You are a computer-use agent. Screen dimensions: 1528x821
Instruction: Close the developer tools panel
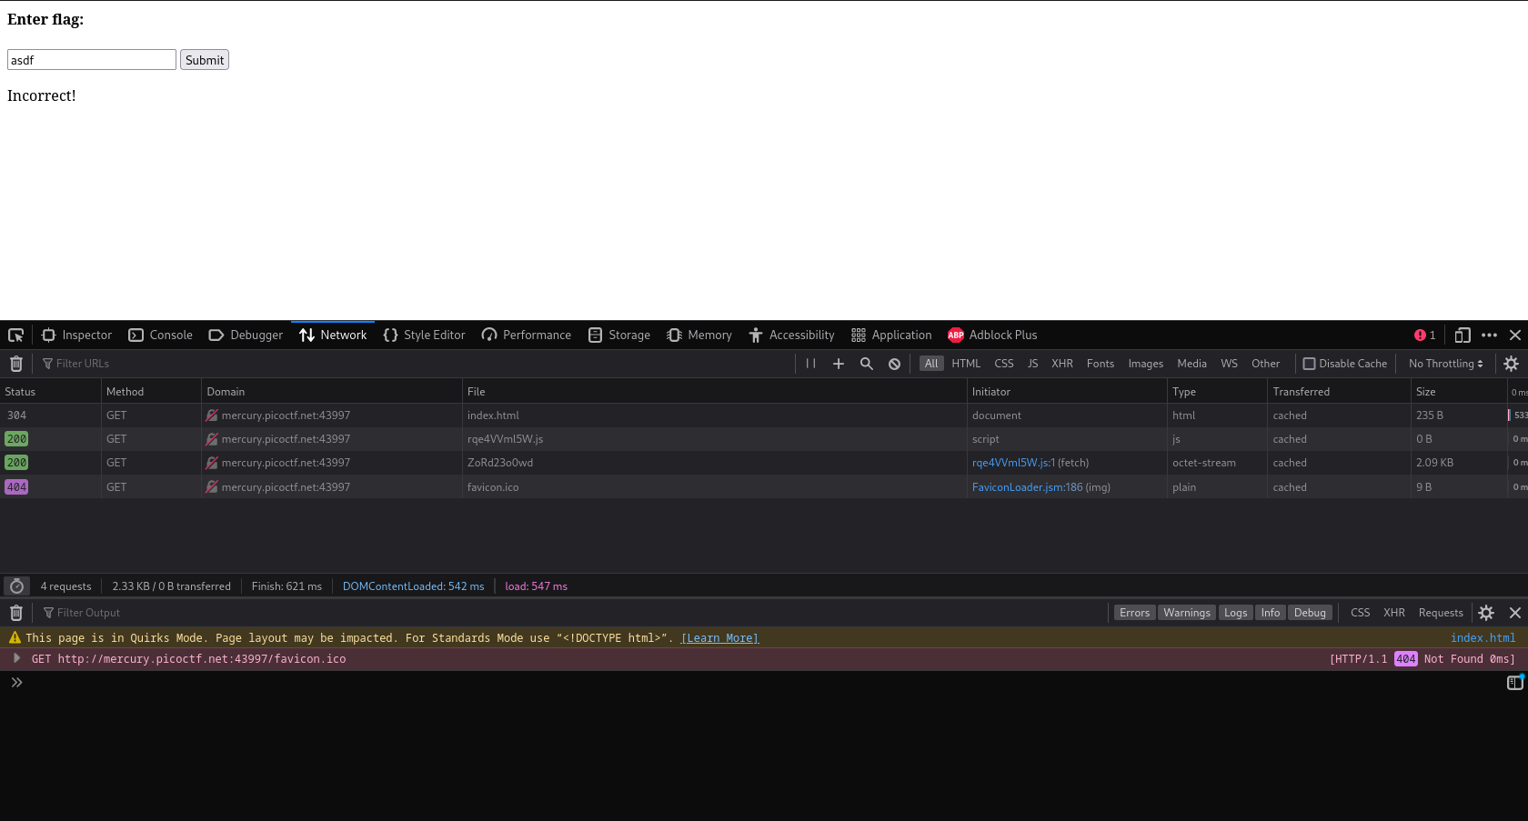(x=1515, y=335)
